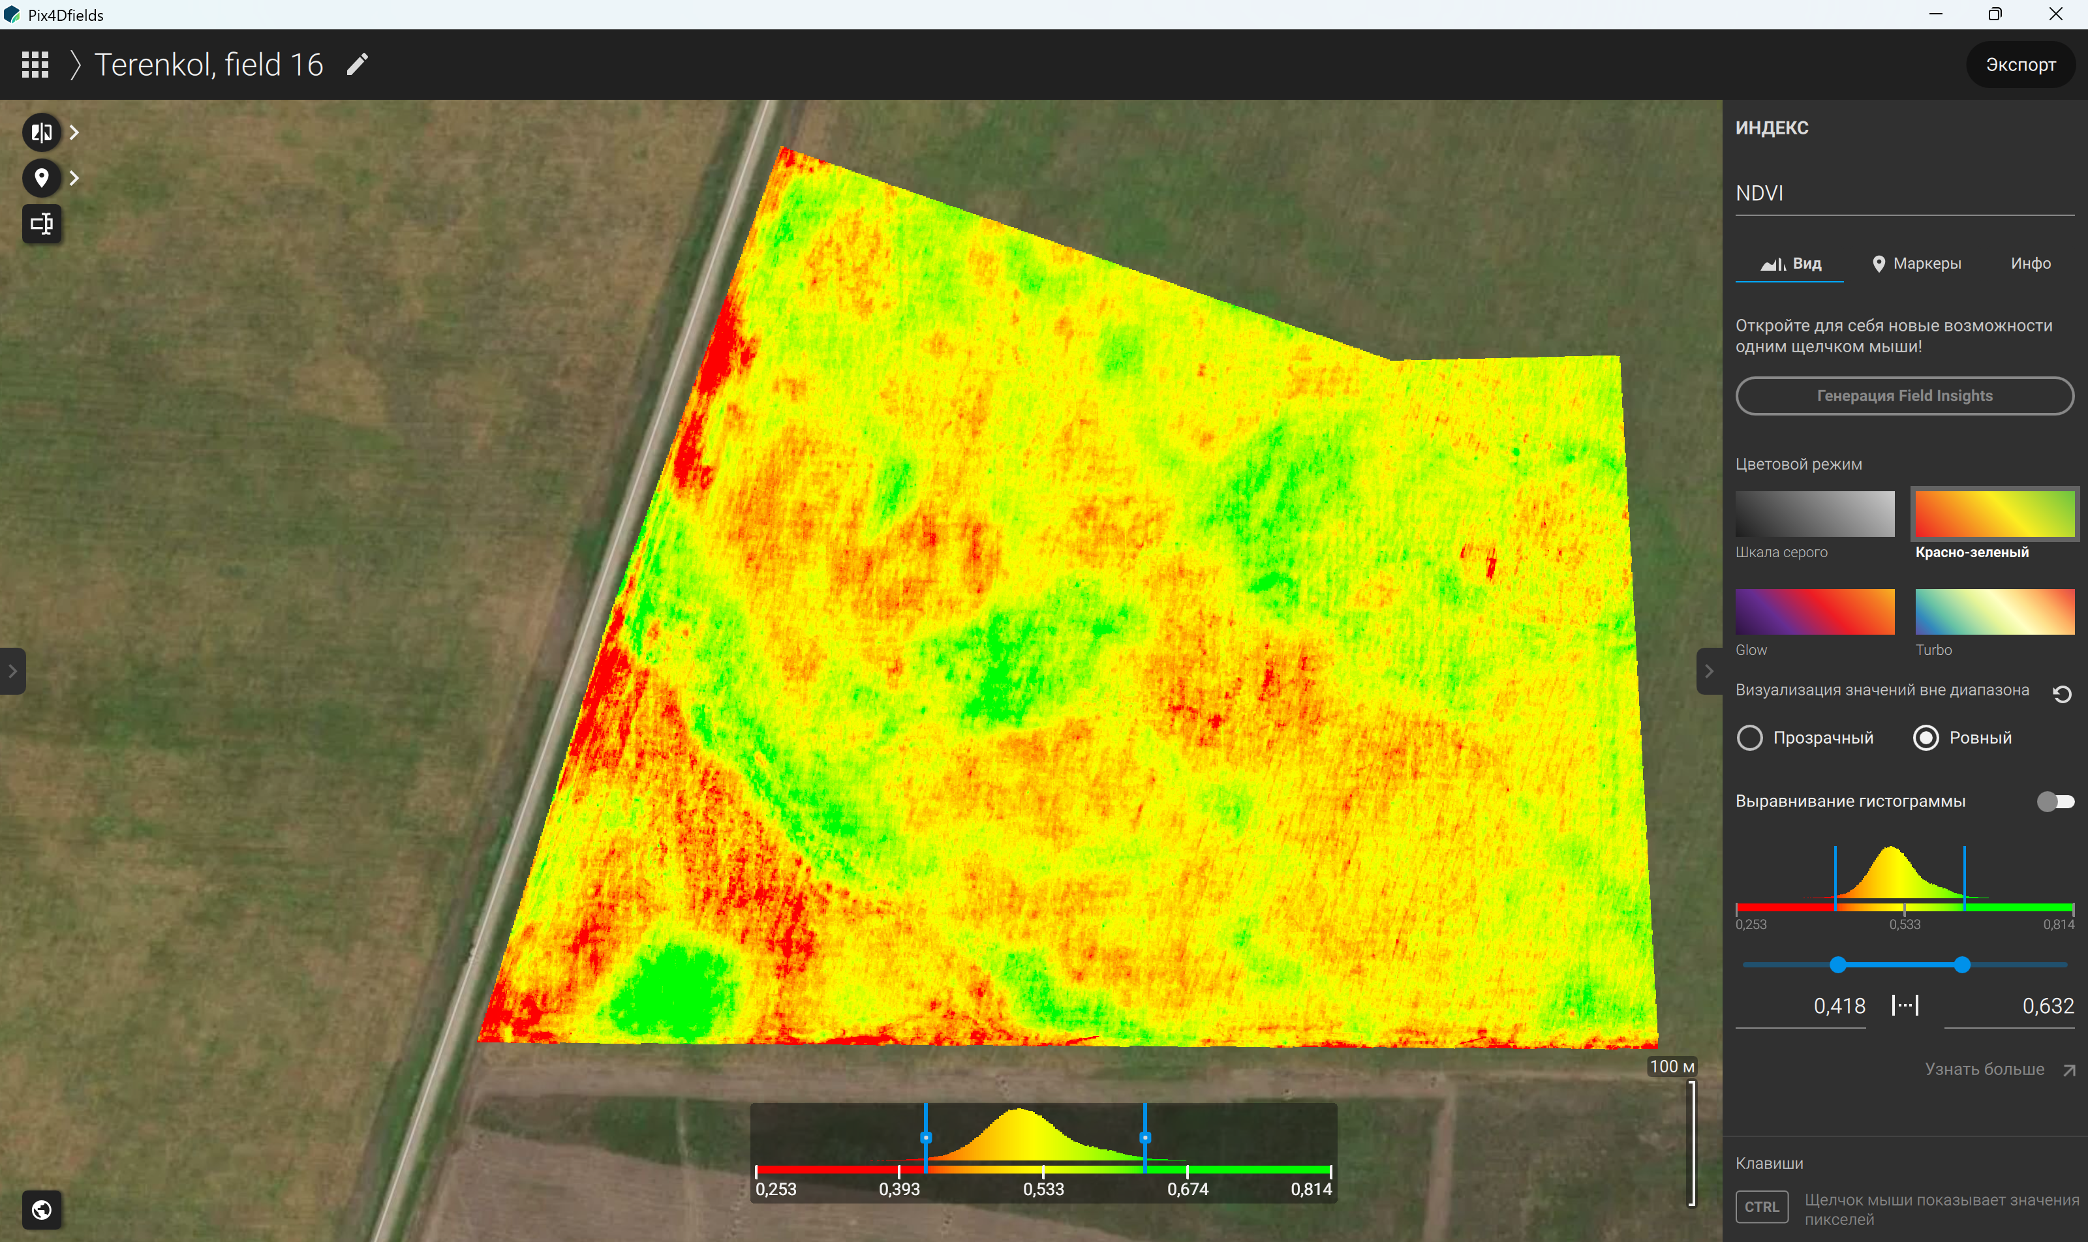The width and height of the screenshot is (2088, 1242).
Task: Expand the marker tool chevron
Action: 74,177
